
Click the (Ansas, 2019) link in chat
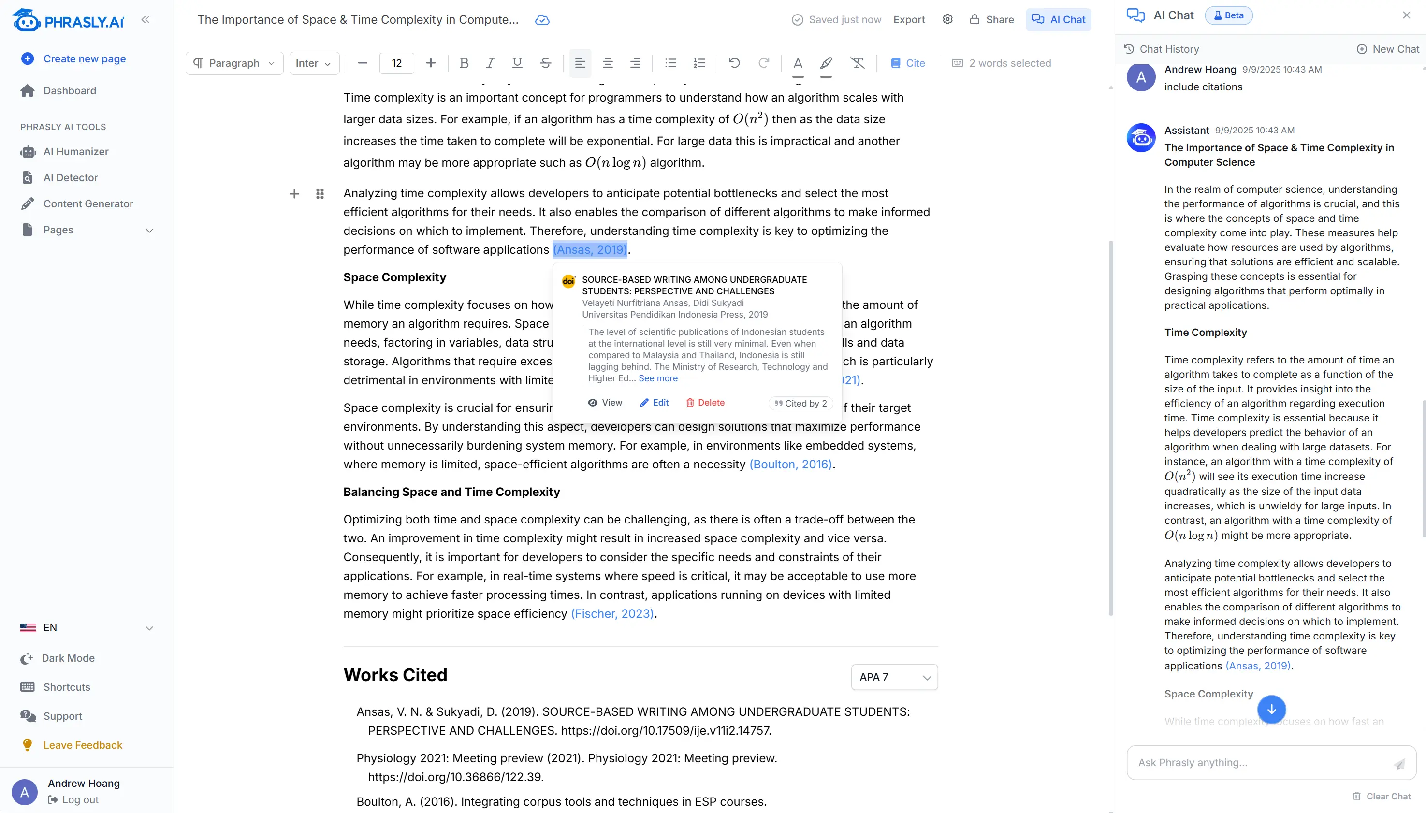(x=1258, y=666)
